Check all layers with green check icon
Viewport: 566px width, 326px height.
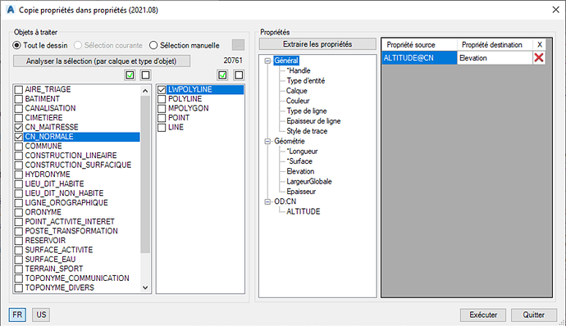coord(130,75)
